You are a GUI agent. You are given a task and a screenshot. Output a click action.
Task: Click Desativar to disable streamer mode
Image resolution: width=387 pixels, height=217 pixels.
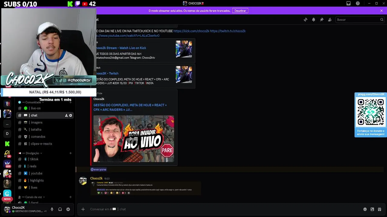(x=240, y=11)
